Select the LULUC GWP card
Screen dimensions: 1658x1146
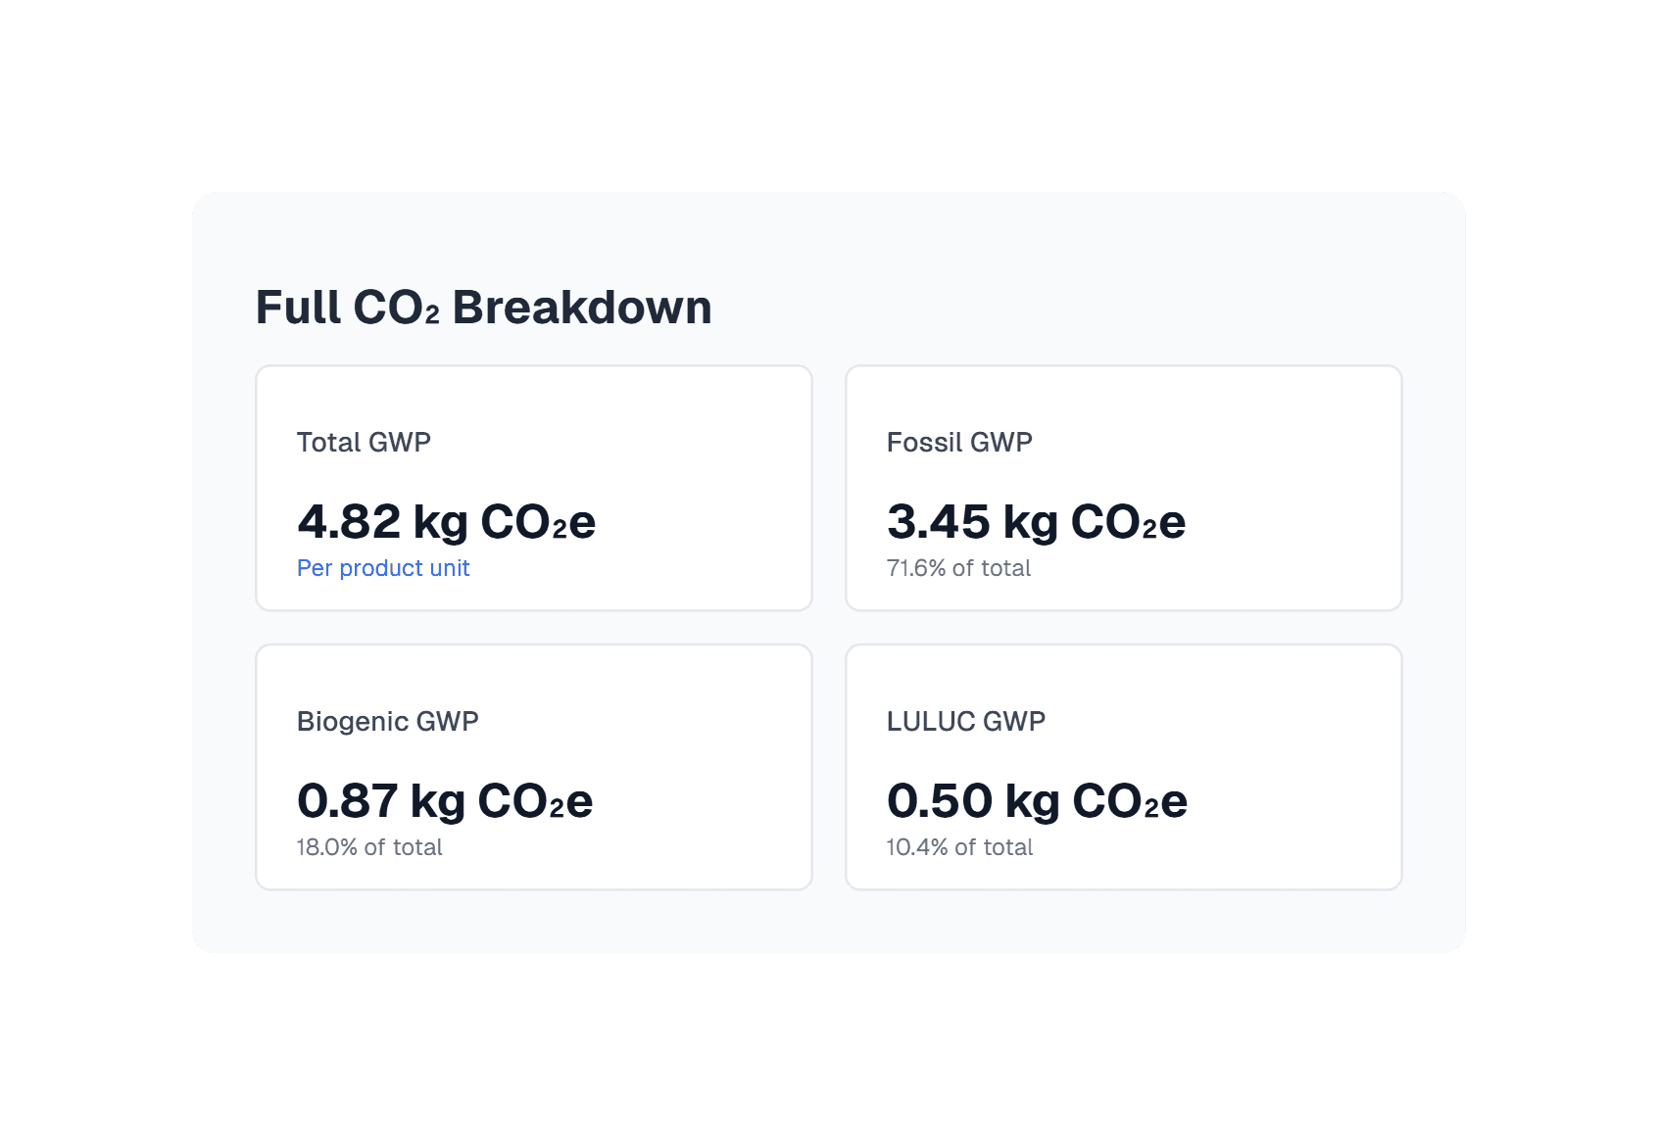click(1124, 767)
